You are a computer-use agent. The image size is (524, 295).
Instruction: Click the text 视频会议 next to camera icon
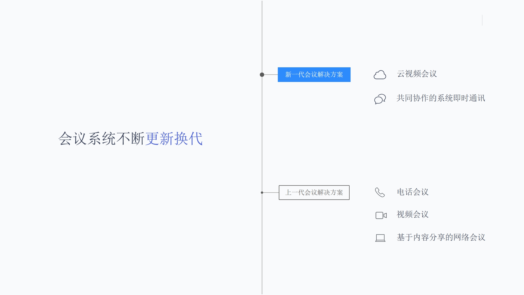click(413, 215)
